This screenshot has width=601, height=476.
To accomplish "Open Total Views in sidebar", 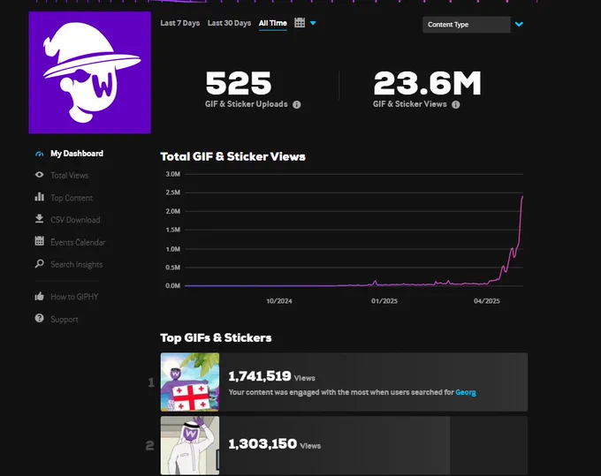I will click(69, 176).
